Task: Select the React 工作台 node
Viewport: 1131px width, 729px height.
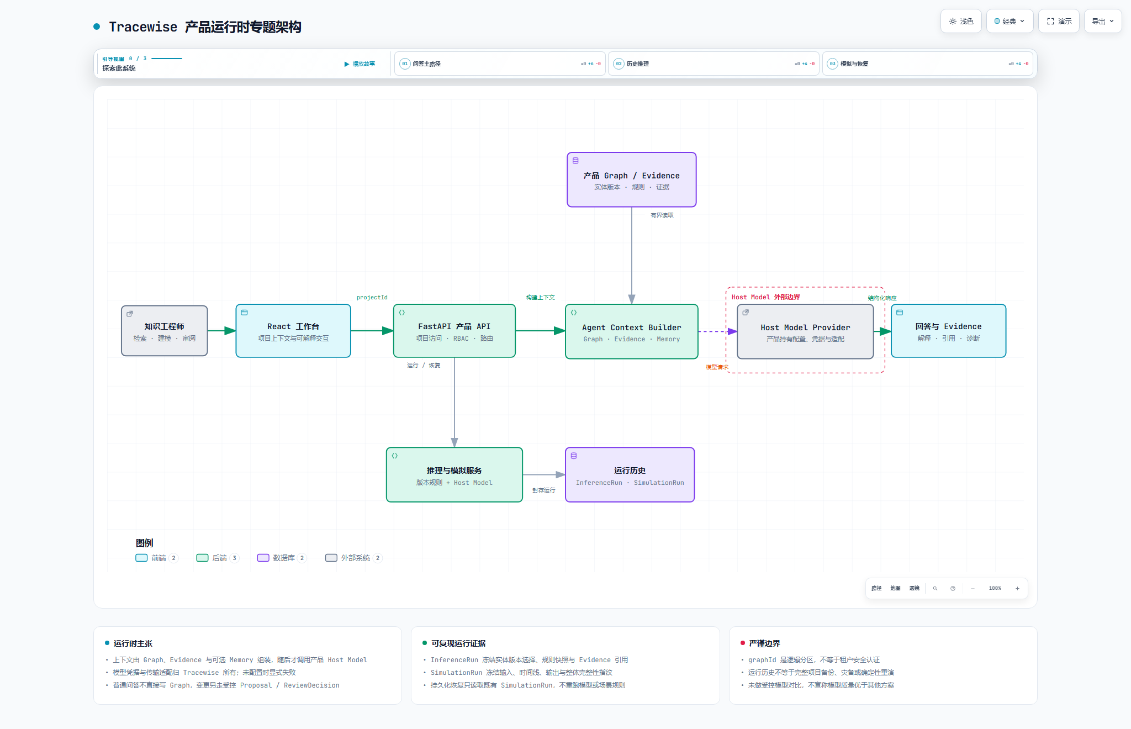Action: (293, 331)
